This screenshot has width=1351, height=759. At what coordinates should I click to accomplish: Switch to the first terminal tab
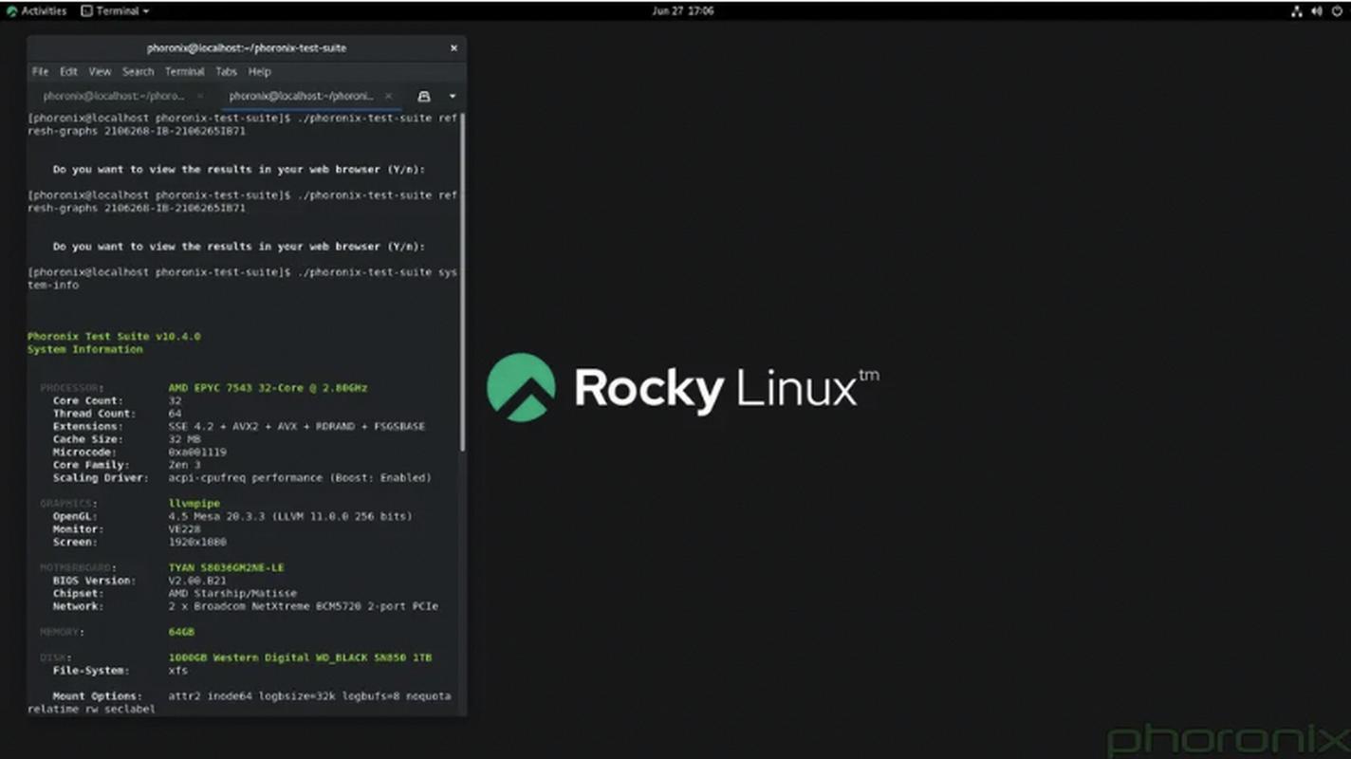click(x=114, y=96)
